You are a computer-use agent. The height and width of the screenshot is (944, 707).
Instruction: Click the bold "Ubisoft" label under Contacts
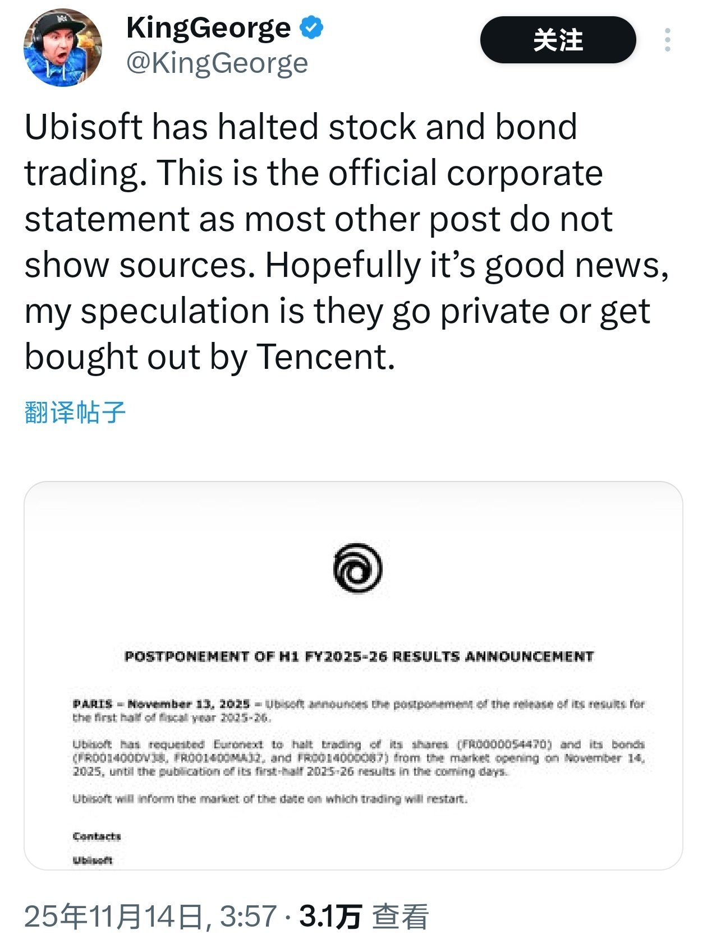[x=93, y=860]
